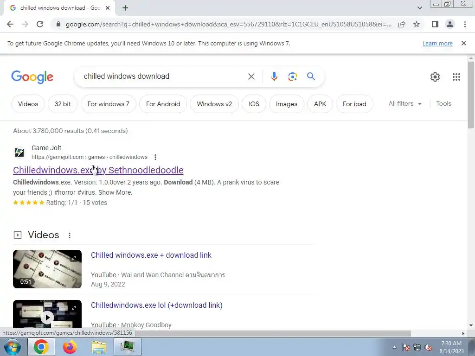Expand the tab search chevron

pyautogui.click(x=419, y=8)
